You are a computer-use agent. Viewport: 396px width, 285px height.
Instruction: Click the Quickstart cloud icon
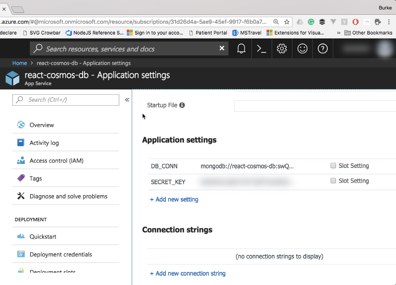pyautogui.click(x=21, y=236)
